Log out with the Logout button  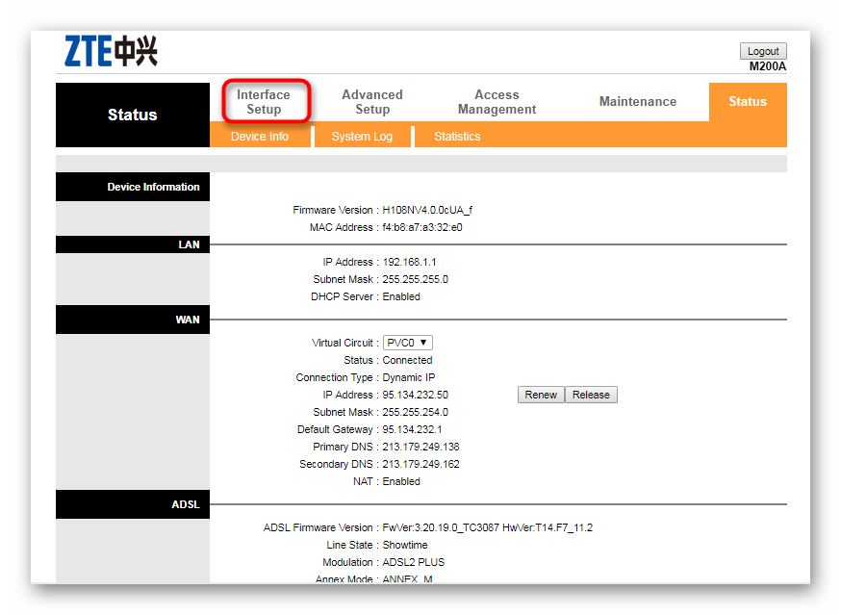(x=763, y=51)
